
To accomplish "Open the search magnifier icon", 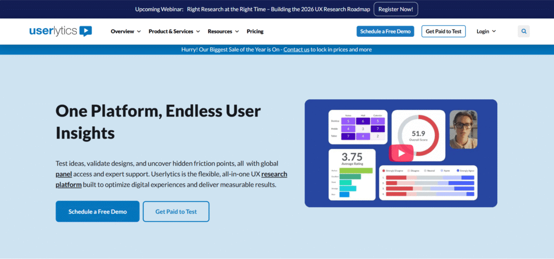I will (523, 31).
